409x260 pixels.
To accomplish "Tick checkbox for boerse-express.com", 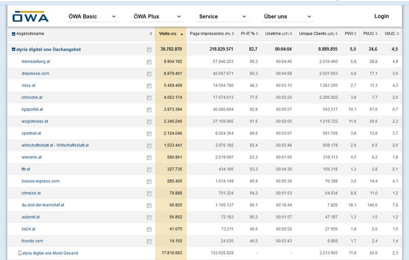I will click(x=149, y=181).
